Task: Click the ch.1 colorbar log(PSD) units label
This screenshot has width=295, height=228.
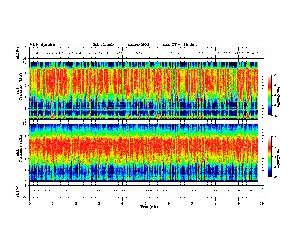Action: pyautogui.click(x=279, y=97)
